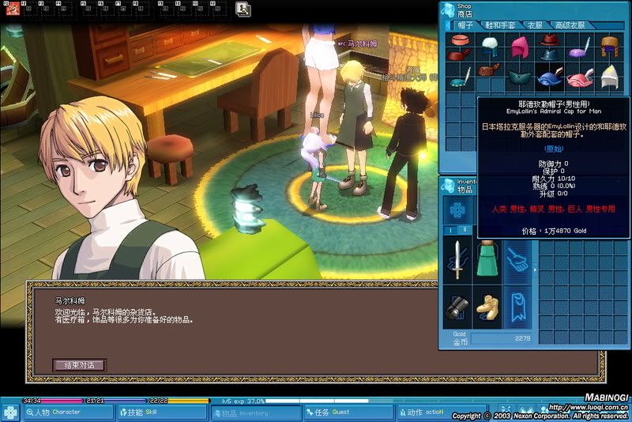This screenshot has width=632, height=422.
Task: Switch to weapon set I
Action: [x=450, y=230]
